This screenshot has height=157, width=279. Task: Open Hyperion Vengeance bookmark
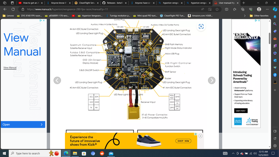click(x=90, y=16)
